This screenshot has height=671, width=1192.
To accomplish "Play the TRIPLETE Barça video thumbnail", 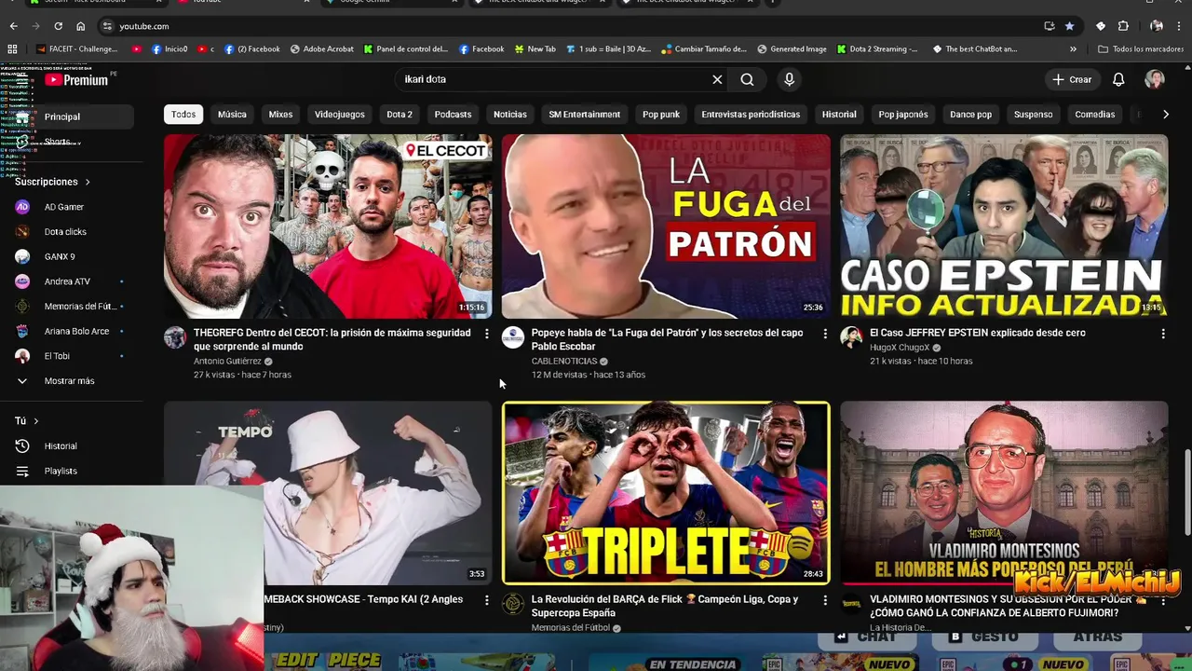I will 666,493.
